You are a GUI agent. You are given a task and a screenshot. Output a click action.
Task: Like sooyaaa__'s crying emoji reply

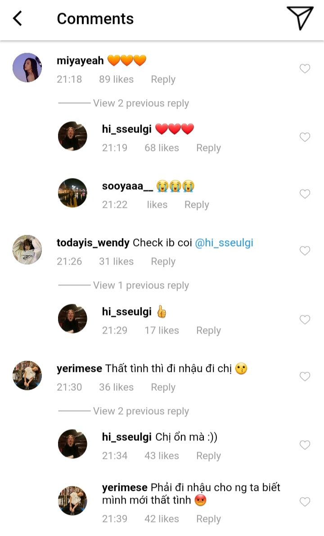click(305, 194)
